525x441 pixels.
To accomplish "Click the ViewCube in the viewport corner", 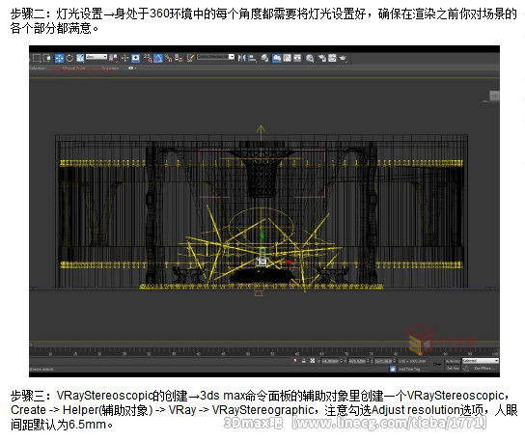I will coord(494,96).
